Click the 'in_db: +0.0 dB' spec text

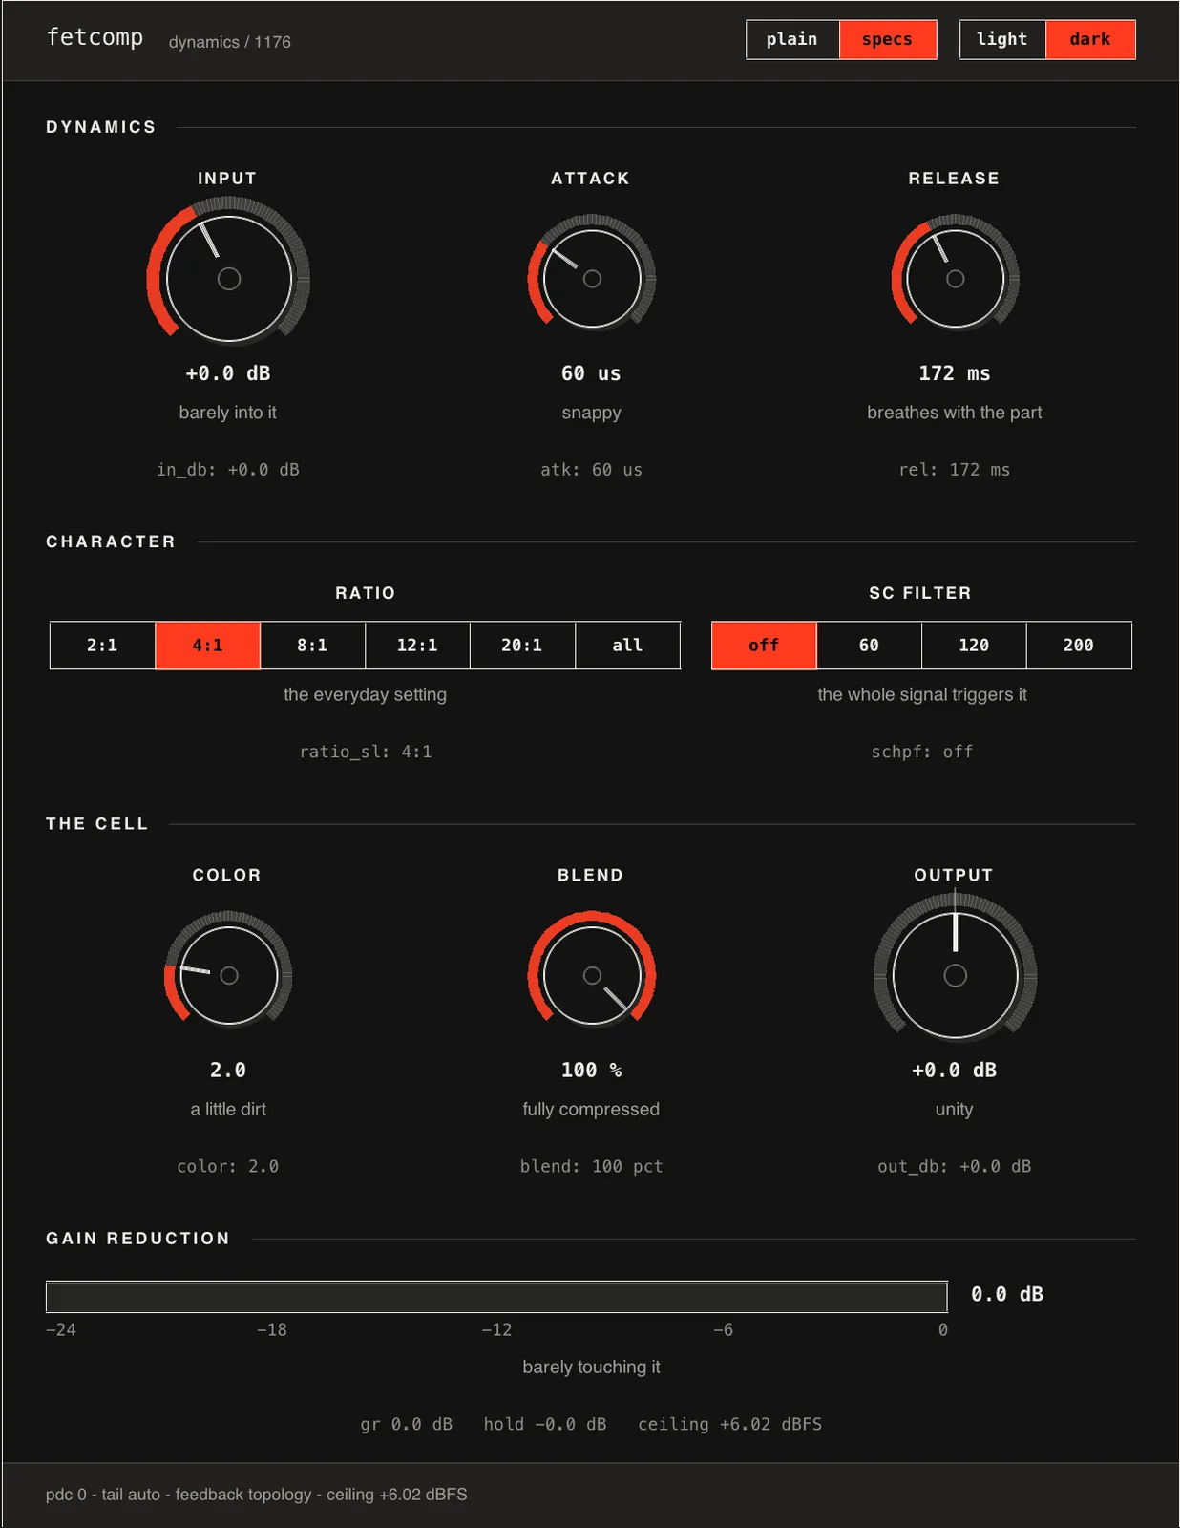point(228,470)
